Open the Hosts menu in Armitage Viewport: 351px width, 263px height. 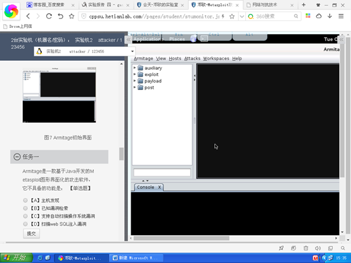point(175,58)
